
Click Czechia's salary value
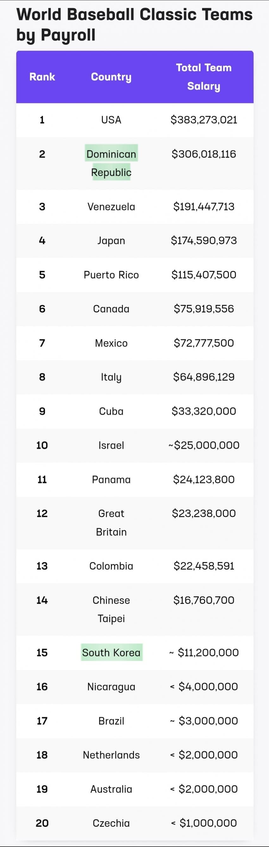tap(204, 823)
